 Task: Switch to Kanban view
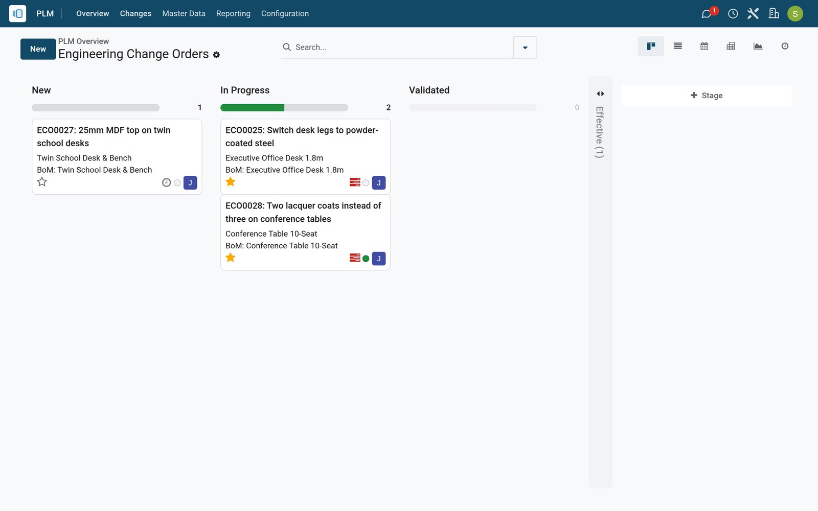click(x=651, y=46)
